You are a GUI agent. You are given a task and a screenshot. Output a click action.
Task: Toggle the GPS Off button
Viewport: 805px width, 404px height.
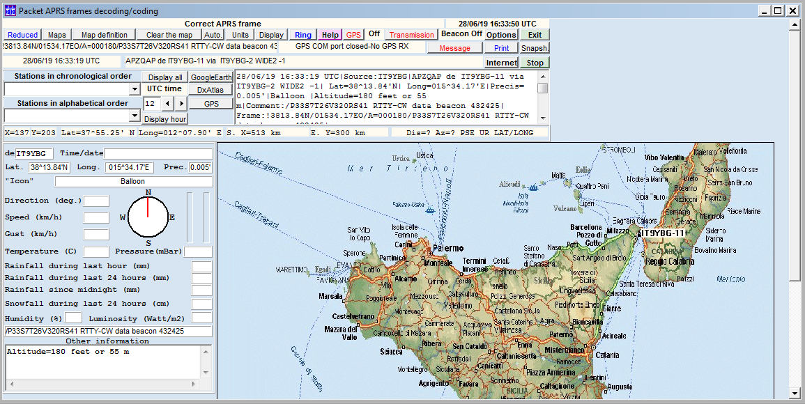coord(374,34)
